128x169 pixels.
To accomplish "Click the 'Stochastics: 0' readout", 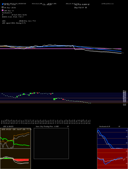I will point(7,13).
